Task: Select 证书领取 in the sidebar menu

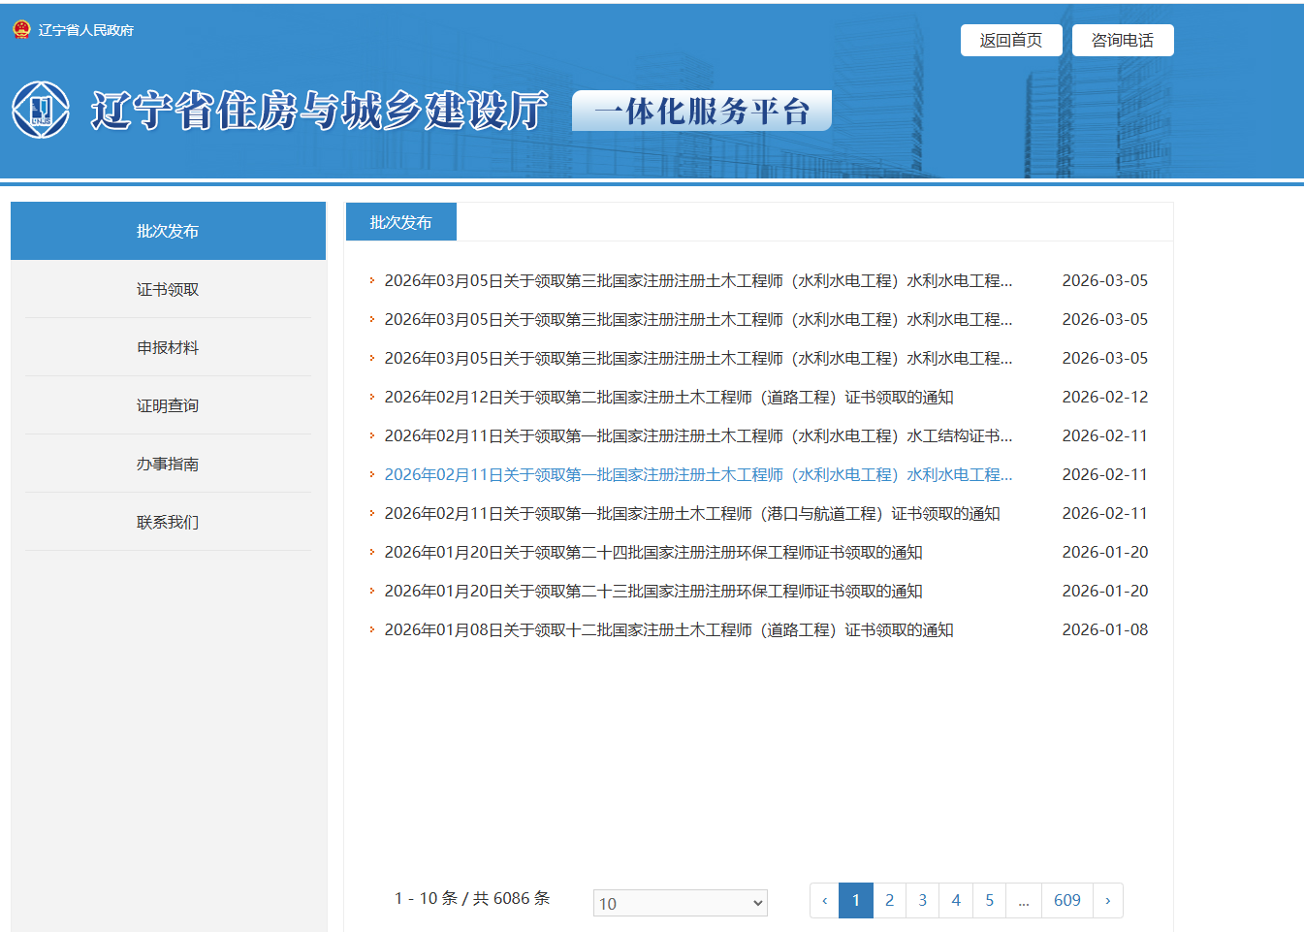Action: click(x=167, y=289)
